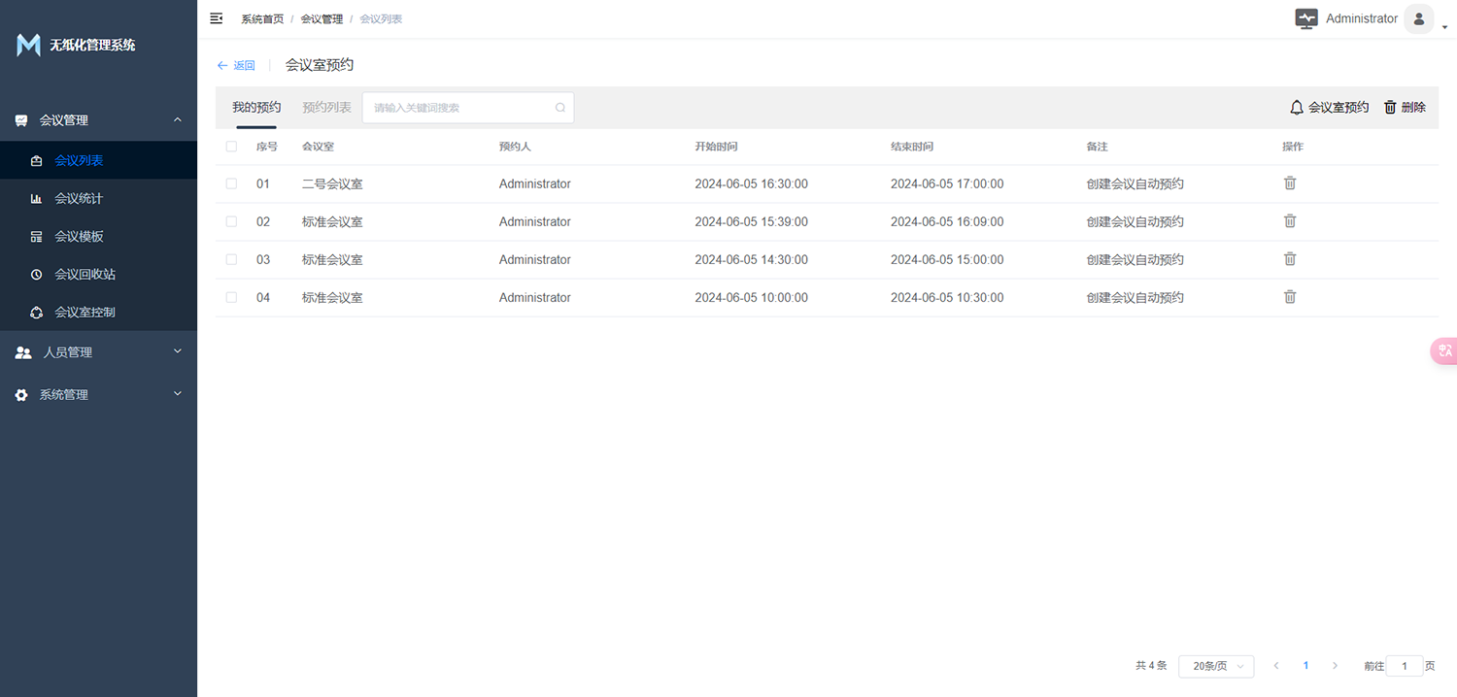Viewport: 1457px width, 697px height.
Task: Delete reservation row 03 via trash icon
Action: (1290, 259)
